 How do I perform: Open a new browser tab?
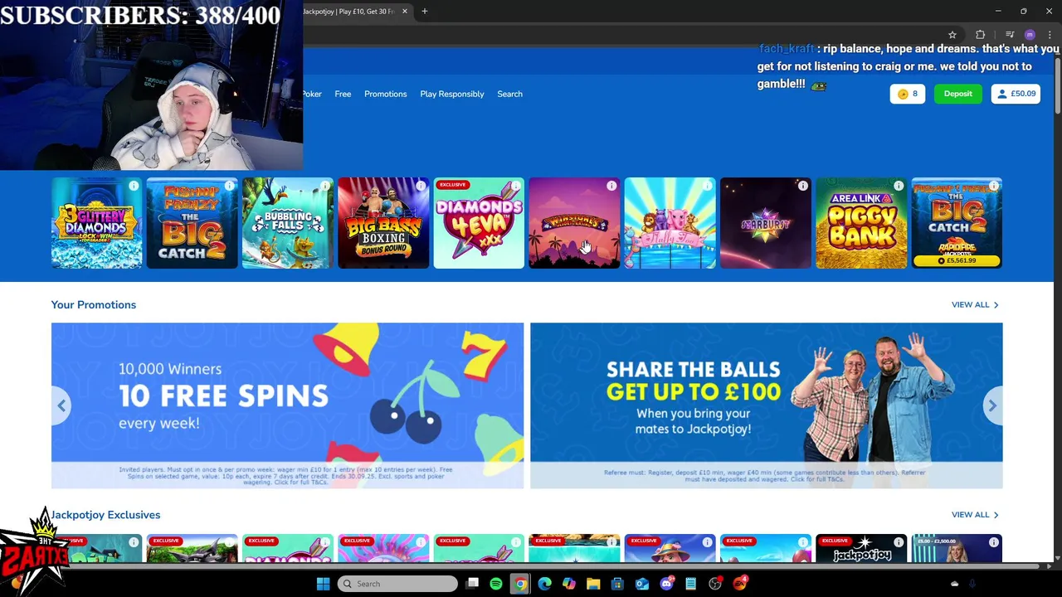point(425,12)
